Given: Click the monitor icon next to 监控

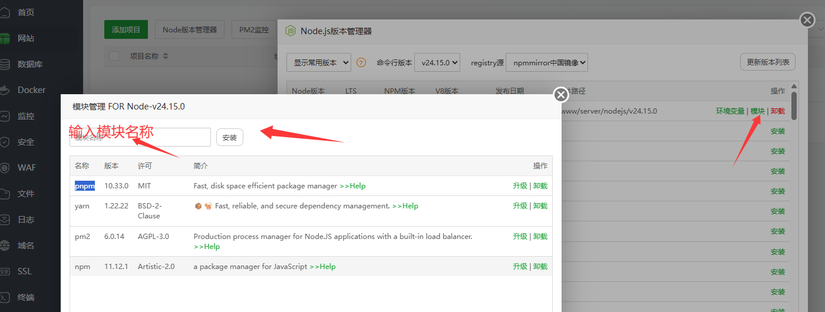Looking at the screenshot, I should click(5, 116).
